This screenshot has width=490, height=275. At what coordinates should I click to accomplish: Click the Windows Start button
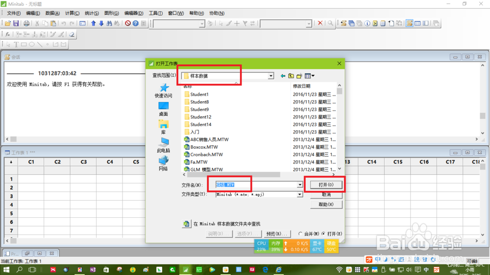pos(6,270)
